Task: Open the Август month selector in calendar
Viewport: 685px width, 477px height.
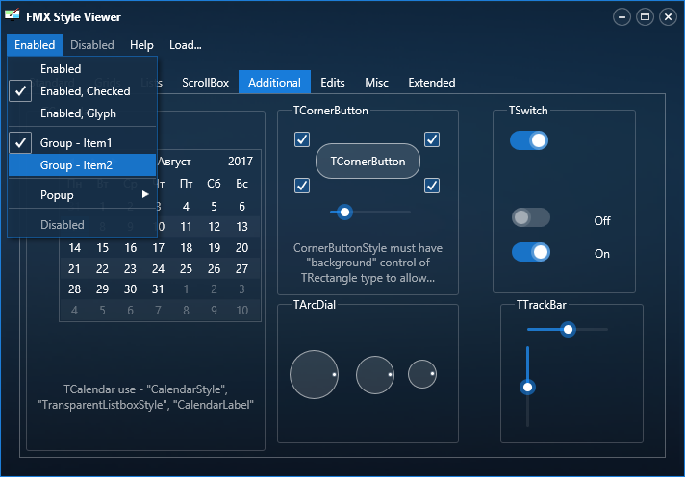Action: [x=174, y=162]
